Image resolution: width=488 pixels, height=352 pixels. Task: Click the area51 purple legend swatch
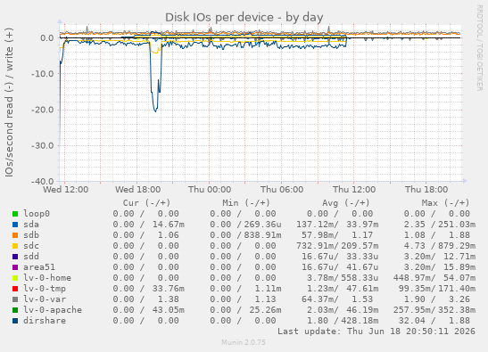coord(15,267)
